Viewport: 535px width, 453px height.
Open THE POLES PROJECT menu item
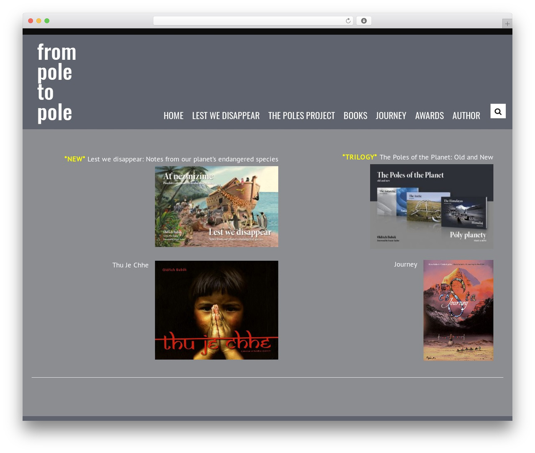tap(301, 116)
